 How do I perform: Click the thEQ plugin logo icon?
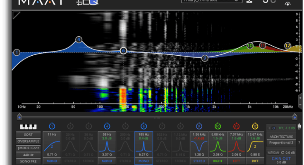[88, 2]
